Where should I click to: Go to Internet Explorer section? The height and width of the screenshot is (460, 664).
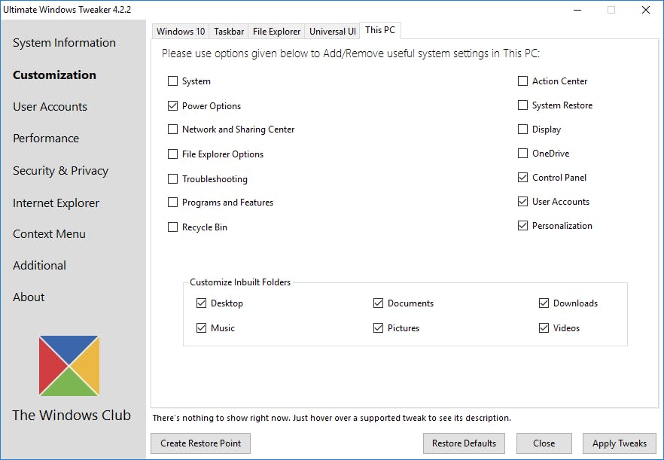pyautogui.click(x=56, y=203)
